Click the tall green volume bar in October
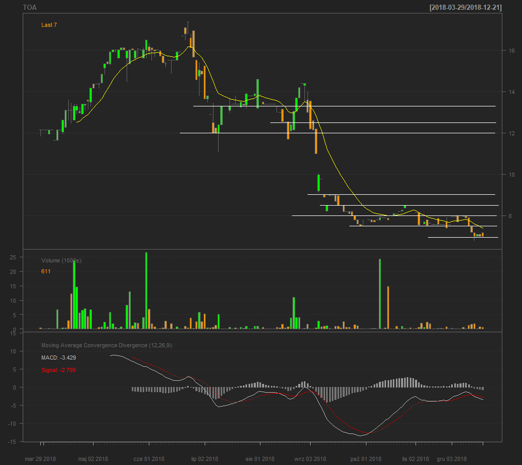Viewport: 522px width, 465px height. [380, 294]
